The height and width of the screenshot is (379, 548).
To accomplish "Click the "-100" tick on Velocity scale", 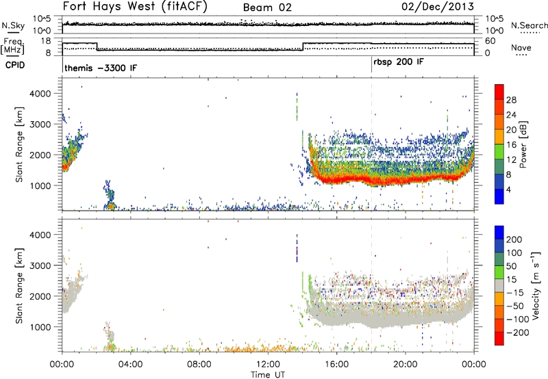I will click(517, 319).
